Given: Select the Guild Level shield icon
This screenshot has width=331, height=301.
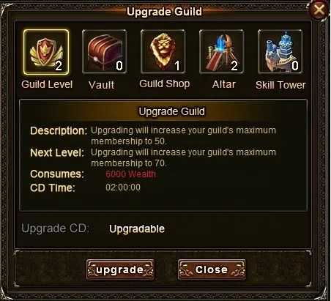Looking at the screenshot, I should (x=46, y=52).
